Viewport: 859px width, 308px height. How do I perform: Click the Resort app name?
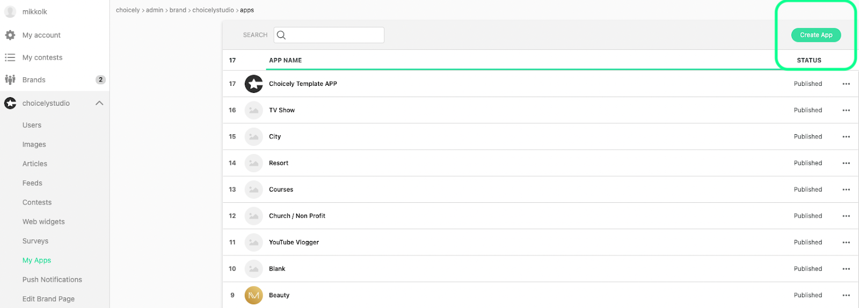coord(279,163)
